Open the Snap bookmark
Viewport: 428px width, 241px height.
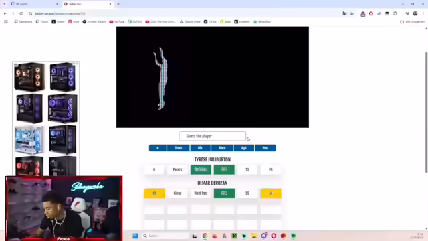[x=225, y=22]
